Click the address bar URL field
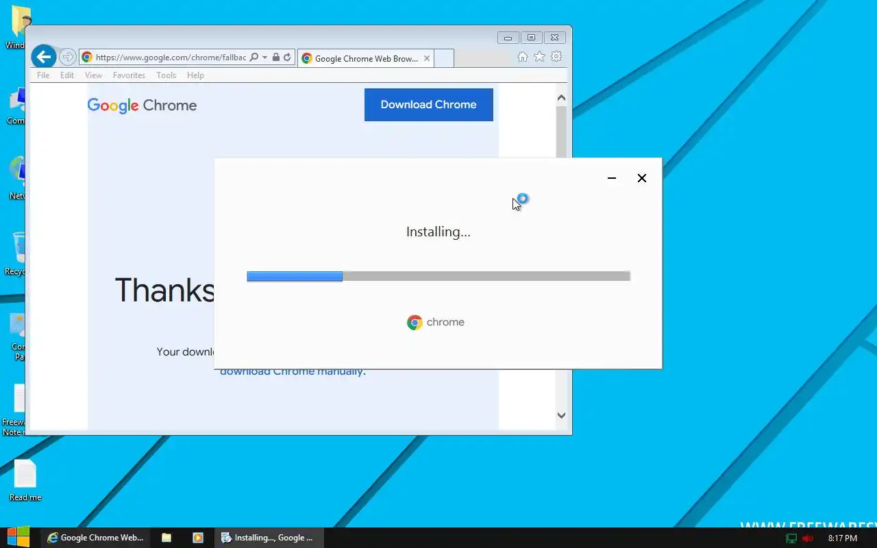This screenshot has width=877, height=548. (x=171, y=58)
